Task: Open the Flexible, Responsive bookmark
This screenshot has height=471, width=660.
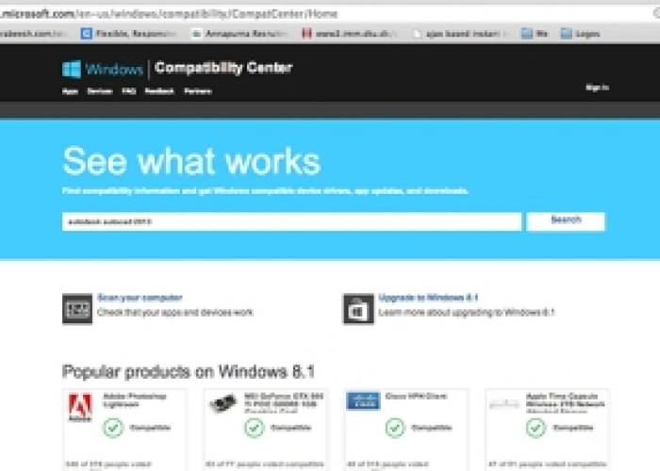Action: 129,34
